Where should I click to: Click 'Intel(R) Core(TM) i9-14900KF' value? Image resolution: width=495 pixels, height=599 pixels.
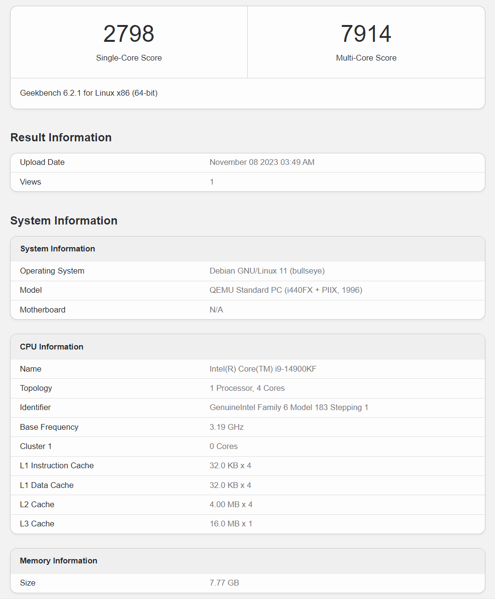[263, 369]
